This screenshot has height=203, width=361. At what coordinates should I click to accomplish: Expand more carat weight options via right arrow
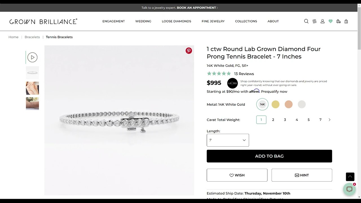point(329,120)
